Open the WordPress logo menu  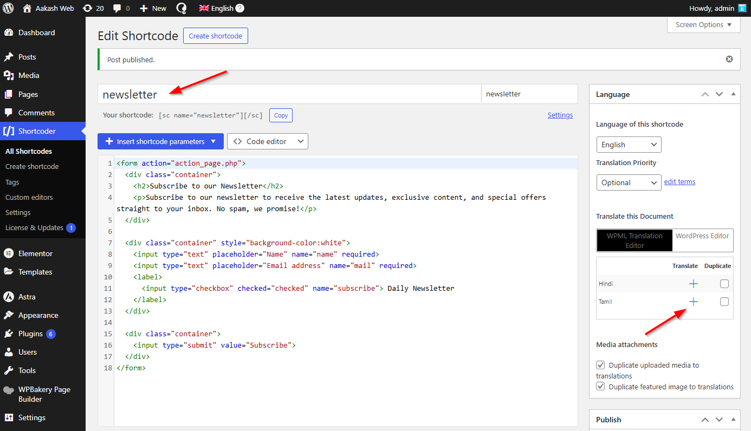pos(8,8)
